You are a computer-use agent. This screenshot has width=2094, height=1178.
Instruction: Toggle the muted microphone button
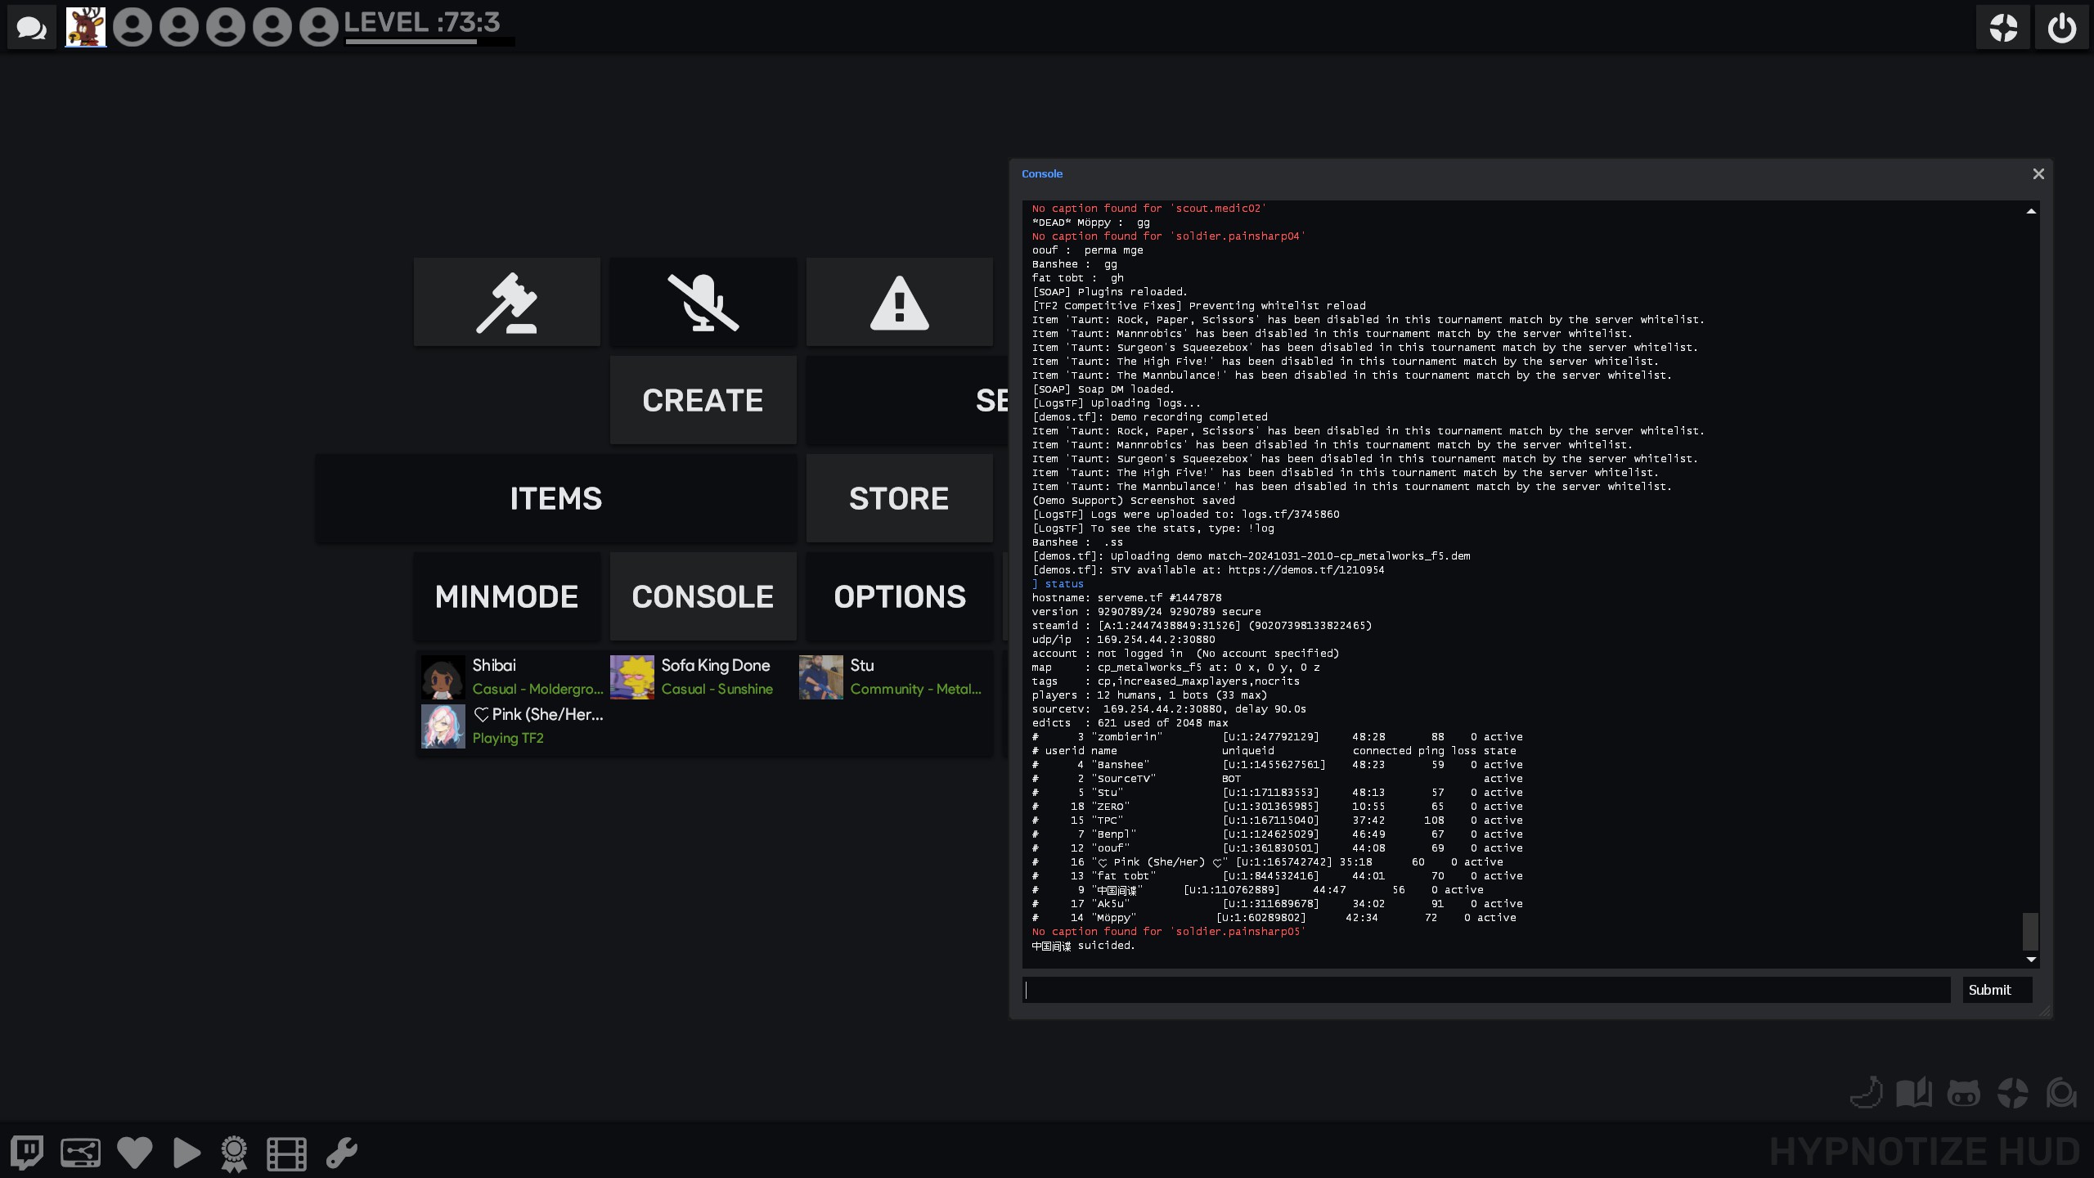coord(703,302)
